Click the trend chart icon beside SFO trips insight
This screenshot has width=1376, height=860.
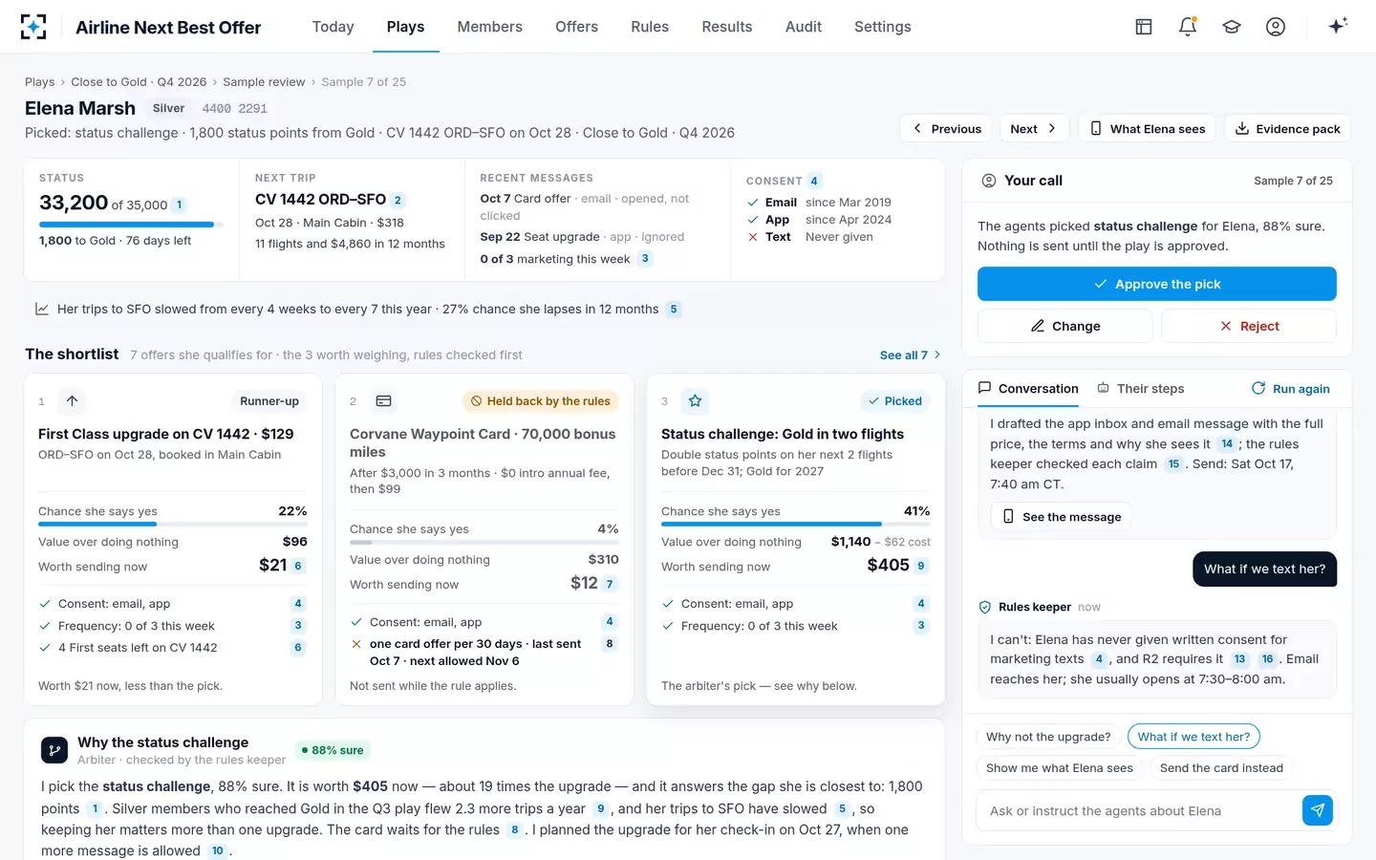(42, 309)
